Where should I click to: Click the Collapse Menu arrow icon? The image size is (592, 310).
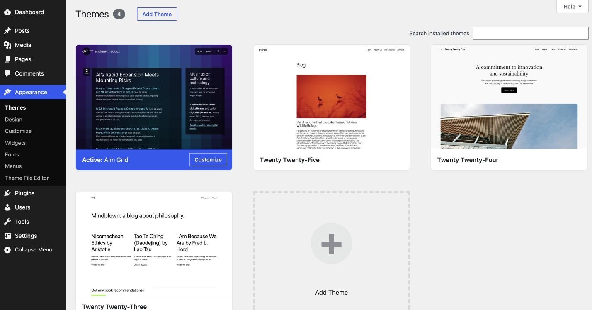point(7,250)
